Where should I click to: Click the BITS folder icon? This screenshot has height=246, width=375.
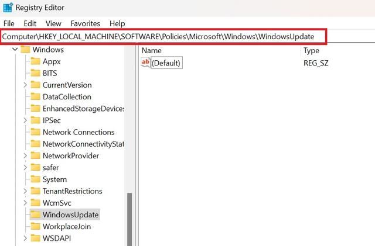[x=36, y=73]
